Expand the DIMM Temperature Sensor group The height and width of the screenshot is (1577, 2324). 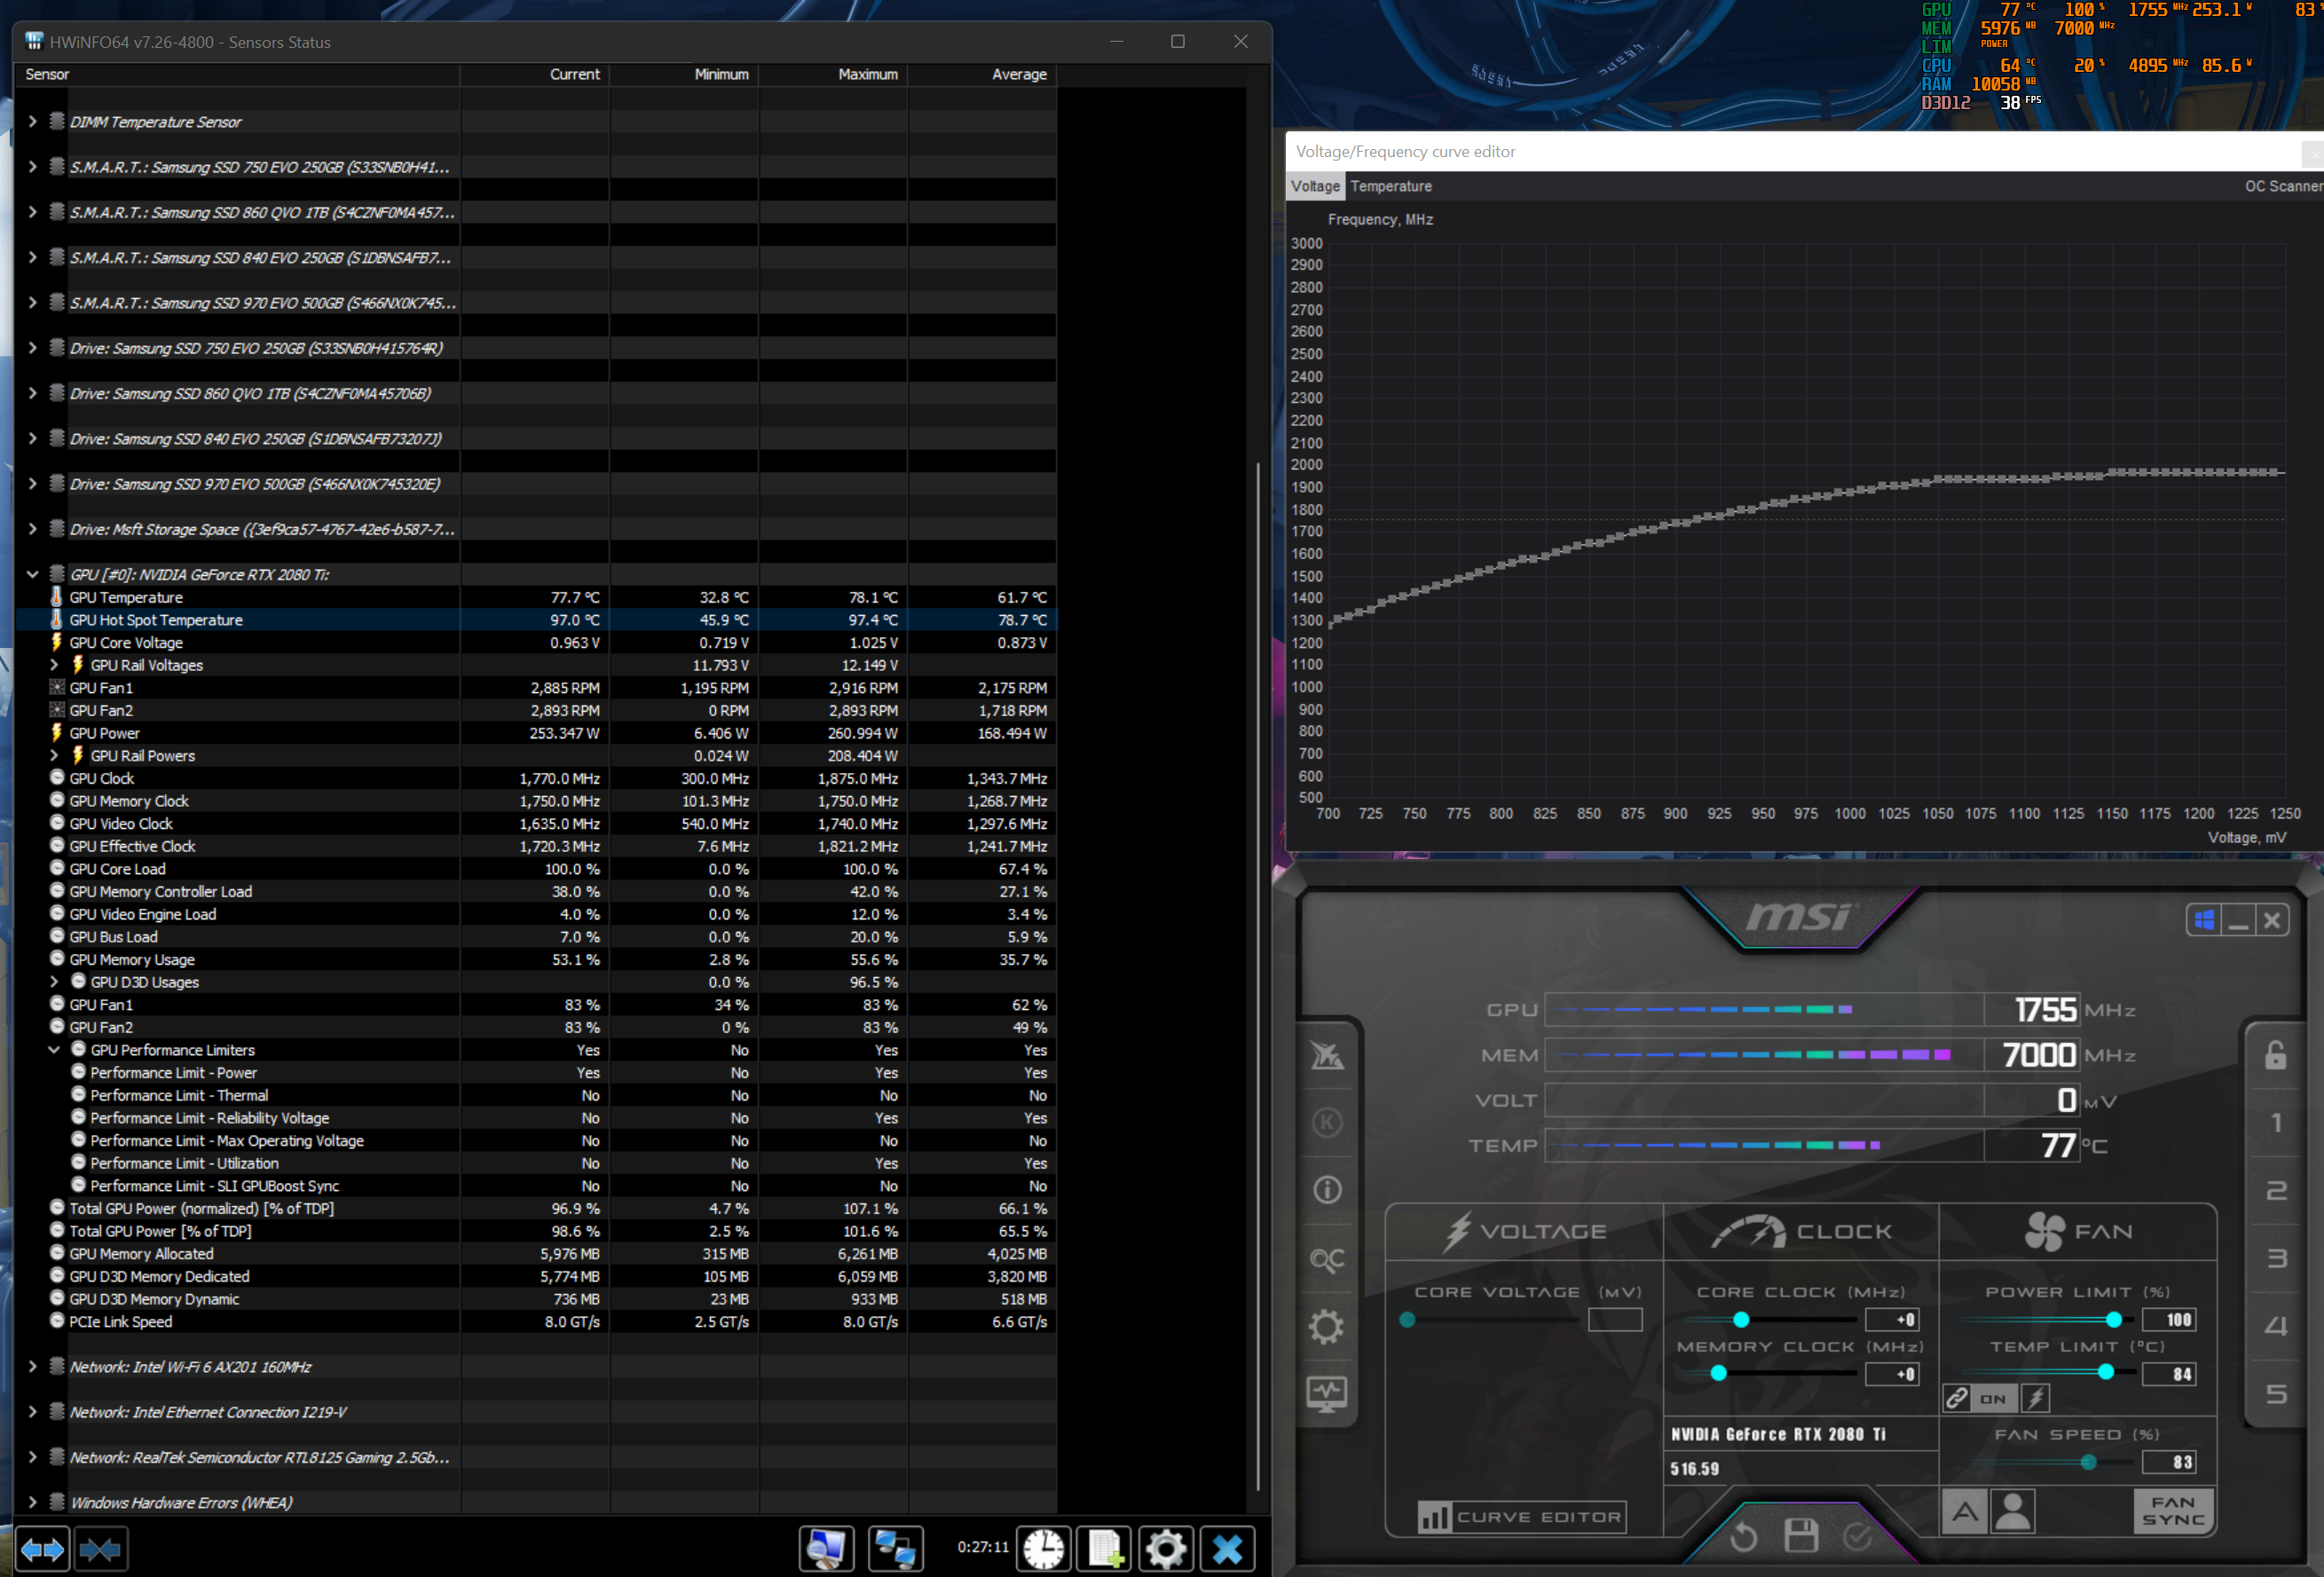click(x=33, y=122)
